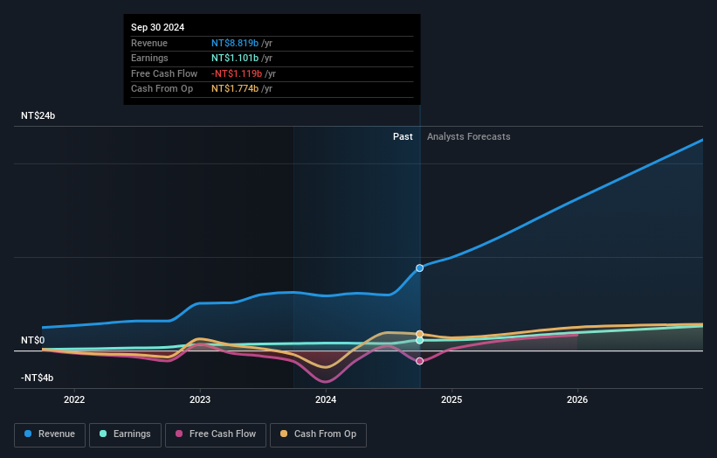Click the 2026 x-axis label
The image size is (717, 458).
[x=577, y=400]
